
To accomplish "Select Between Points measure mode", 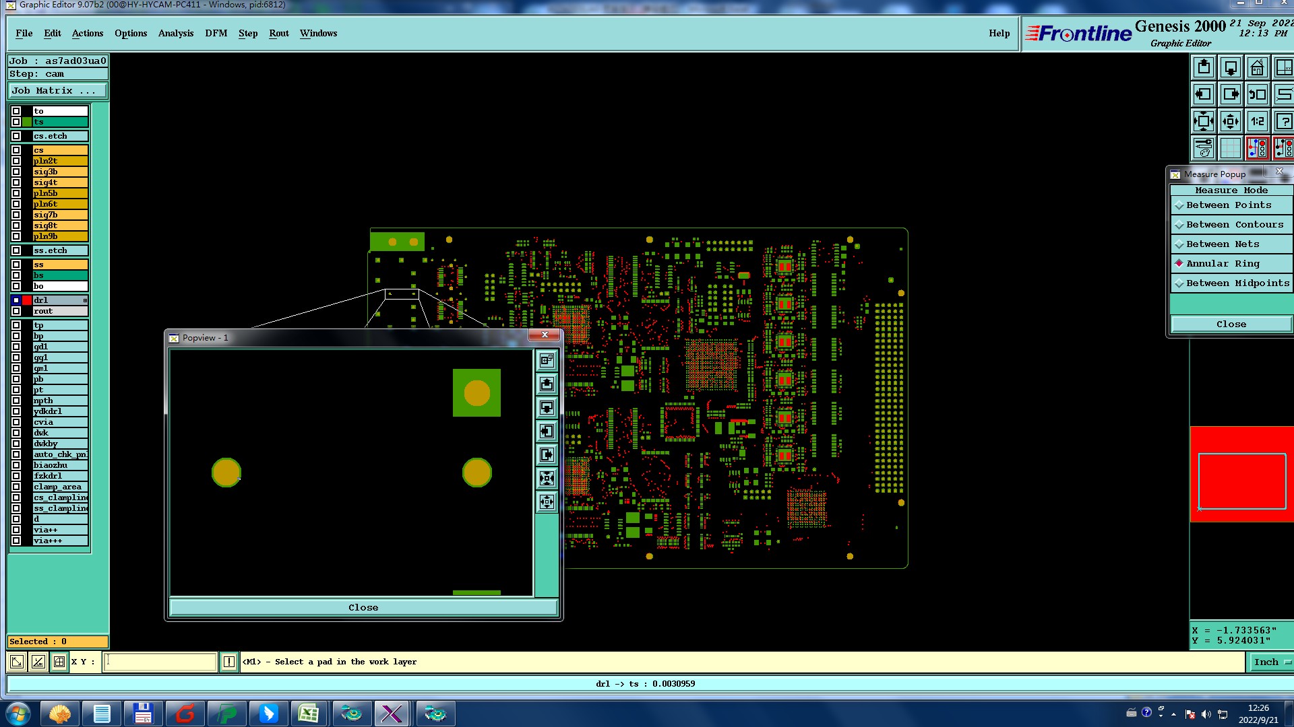I will [1229, 205].
